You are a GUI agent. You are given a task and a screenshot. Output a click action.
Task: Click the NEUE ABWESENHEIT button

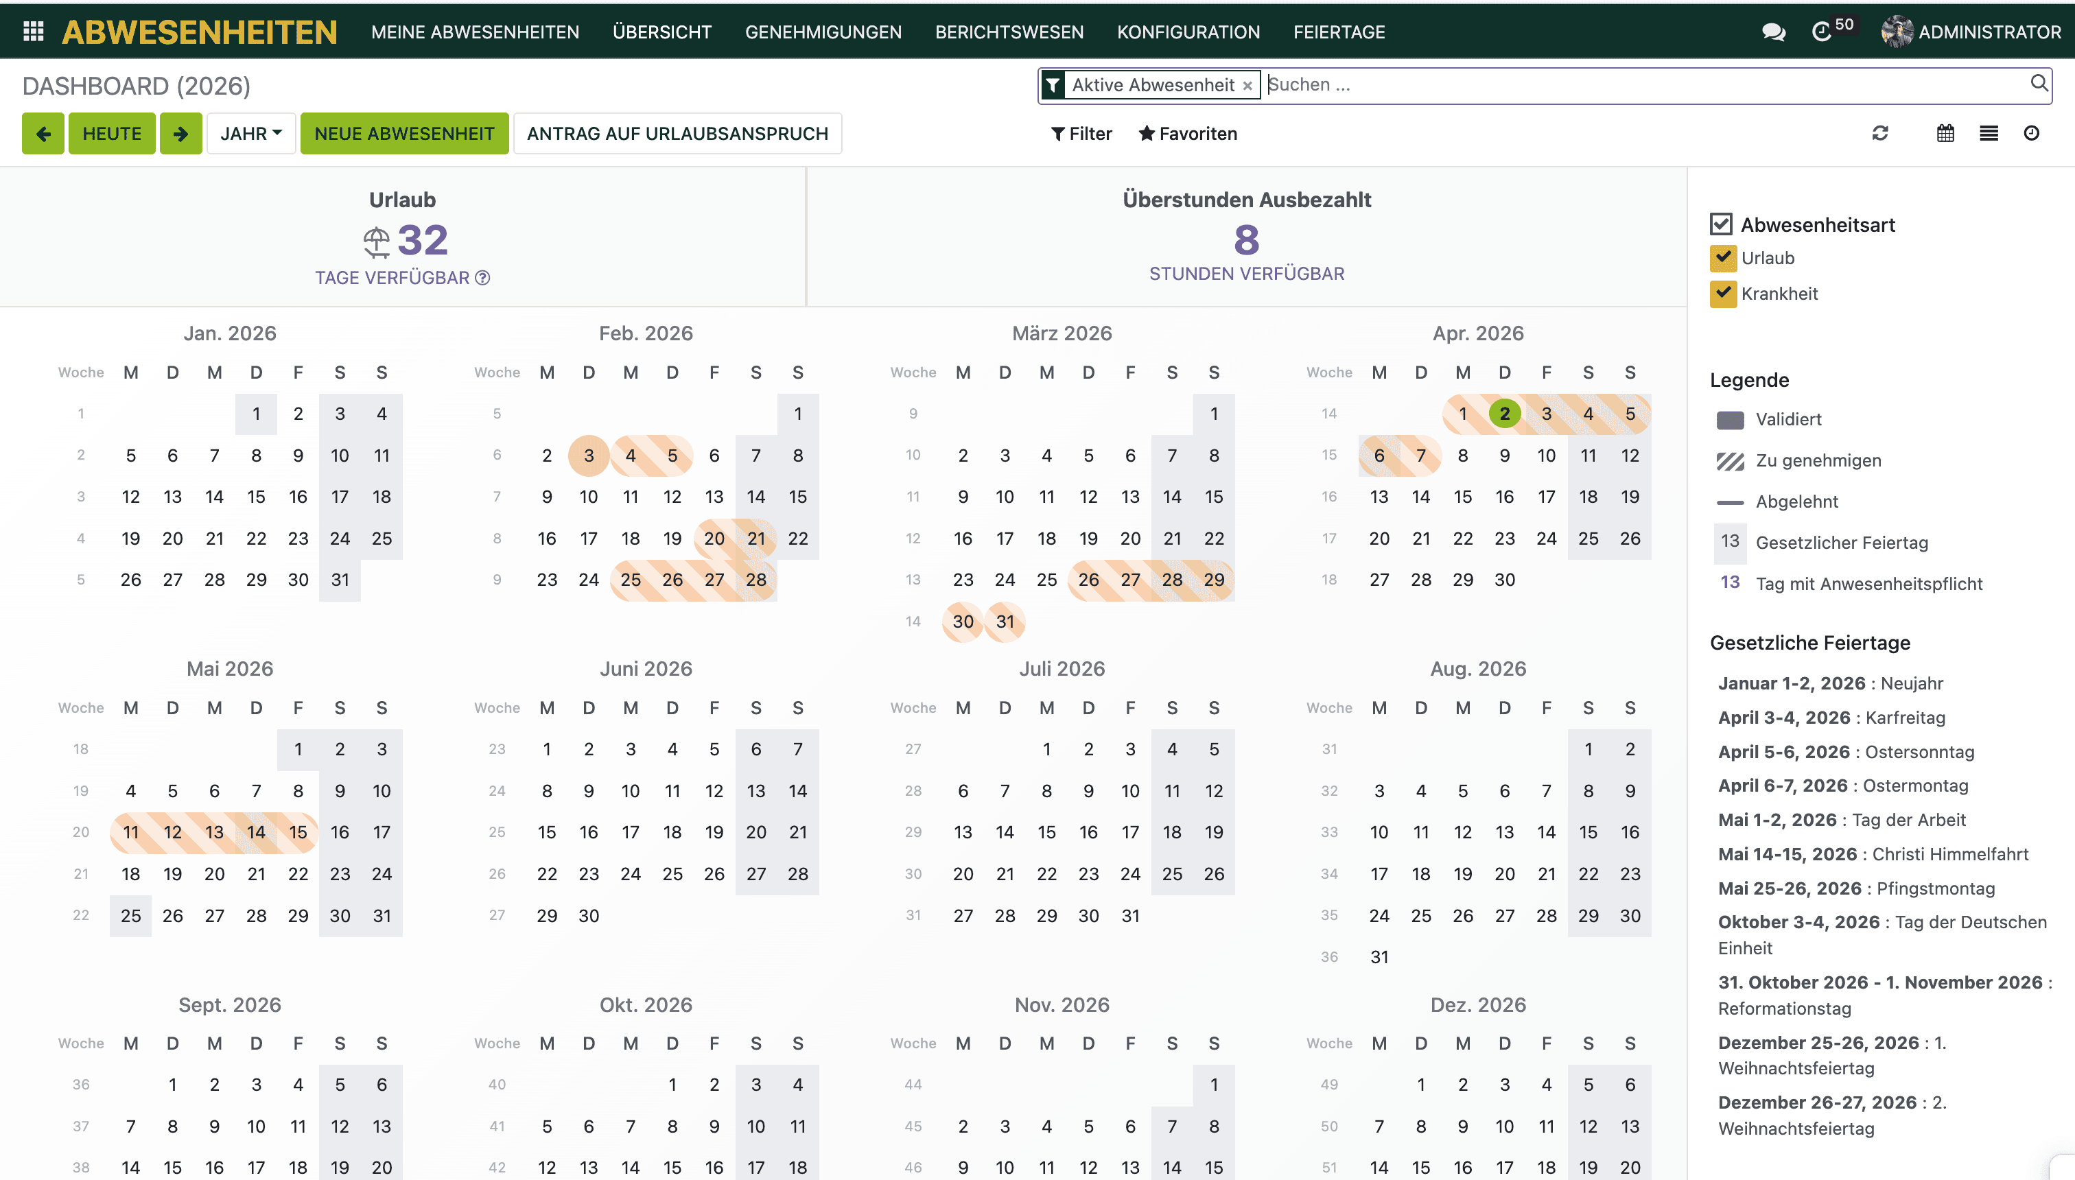click(403, 134)
